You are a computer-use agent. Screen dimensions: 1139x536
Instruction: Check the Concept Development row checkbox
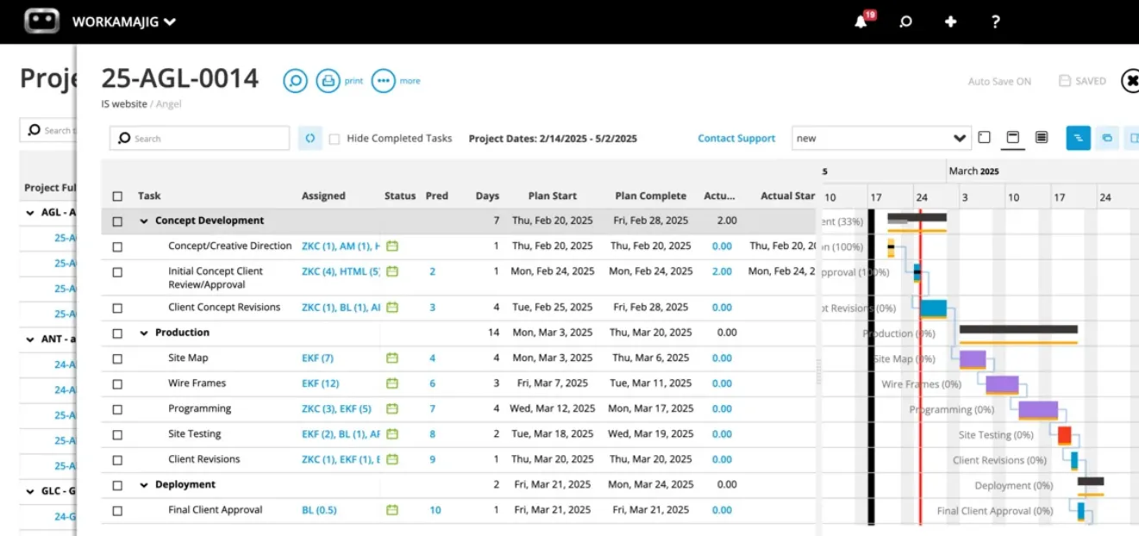(x=117, y=221)
